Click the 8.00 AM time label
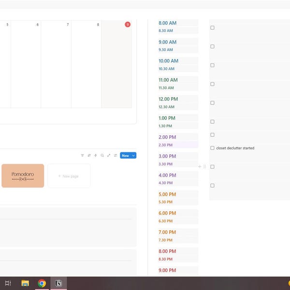290x290 pixels. click(167, 23)
